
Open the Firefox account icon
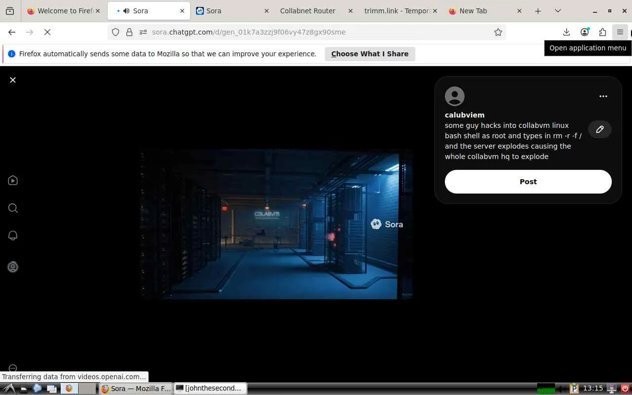coord(585,32)
